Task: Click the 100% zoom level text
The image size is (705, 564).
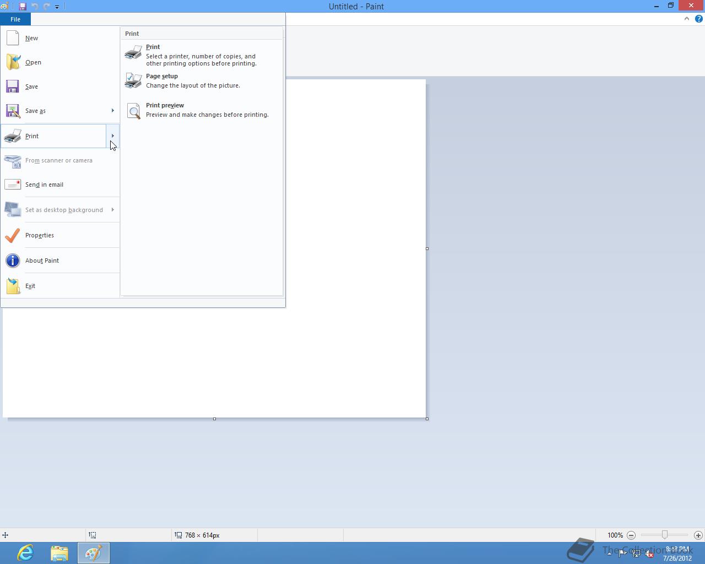Action: click(615, 535)
